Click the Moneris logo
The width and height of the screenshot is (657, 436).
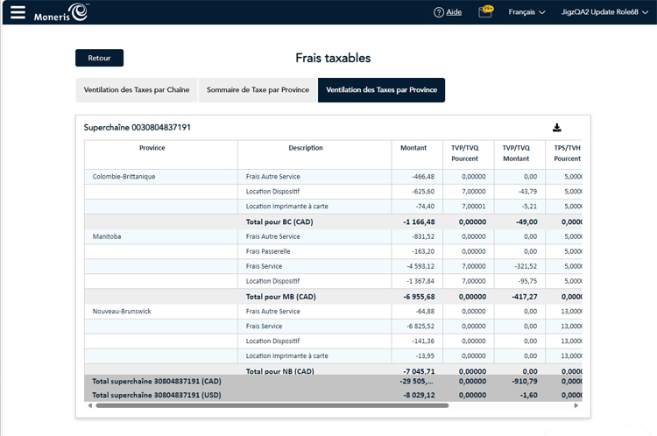pyautogui.click(x=60, y=12)
